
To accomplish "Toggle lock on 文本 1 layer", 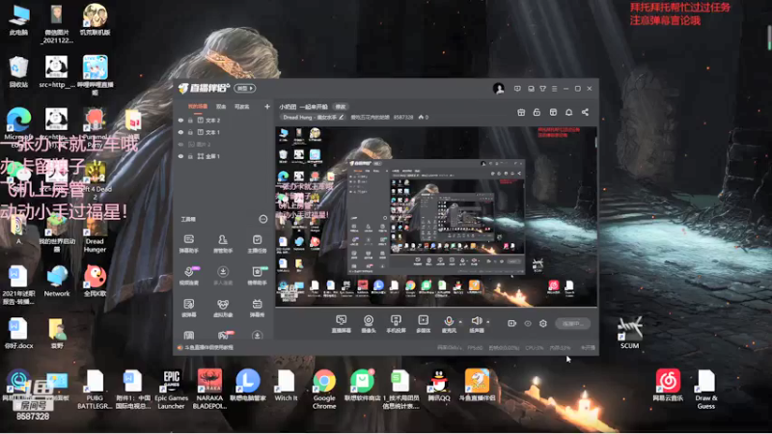I will 190,132.
